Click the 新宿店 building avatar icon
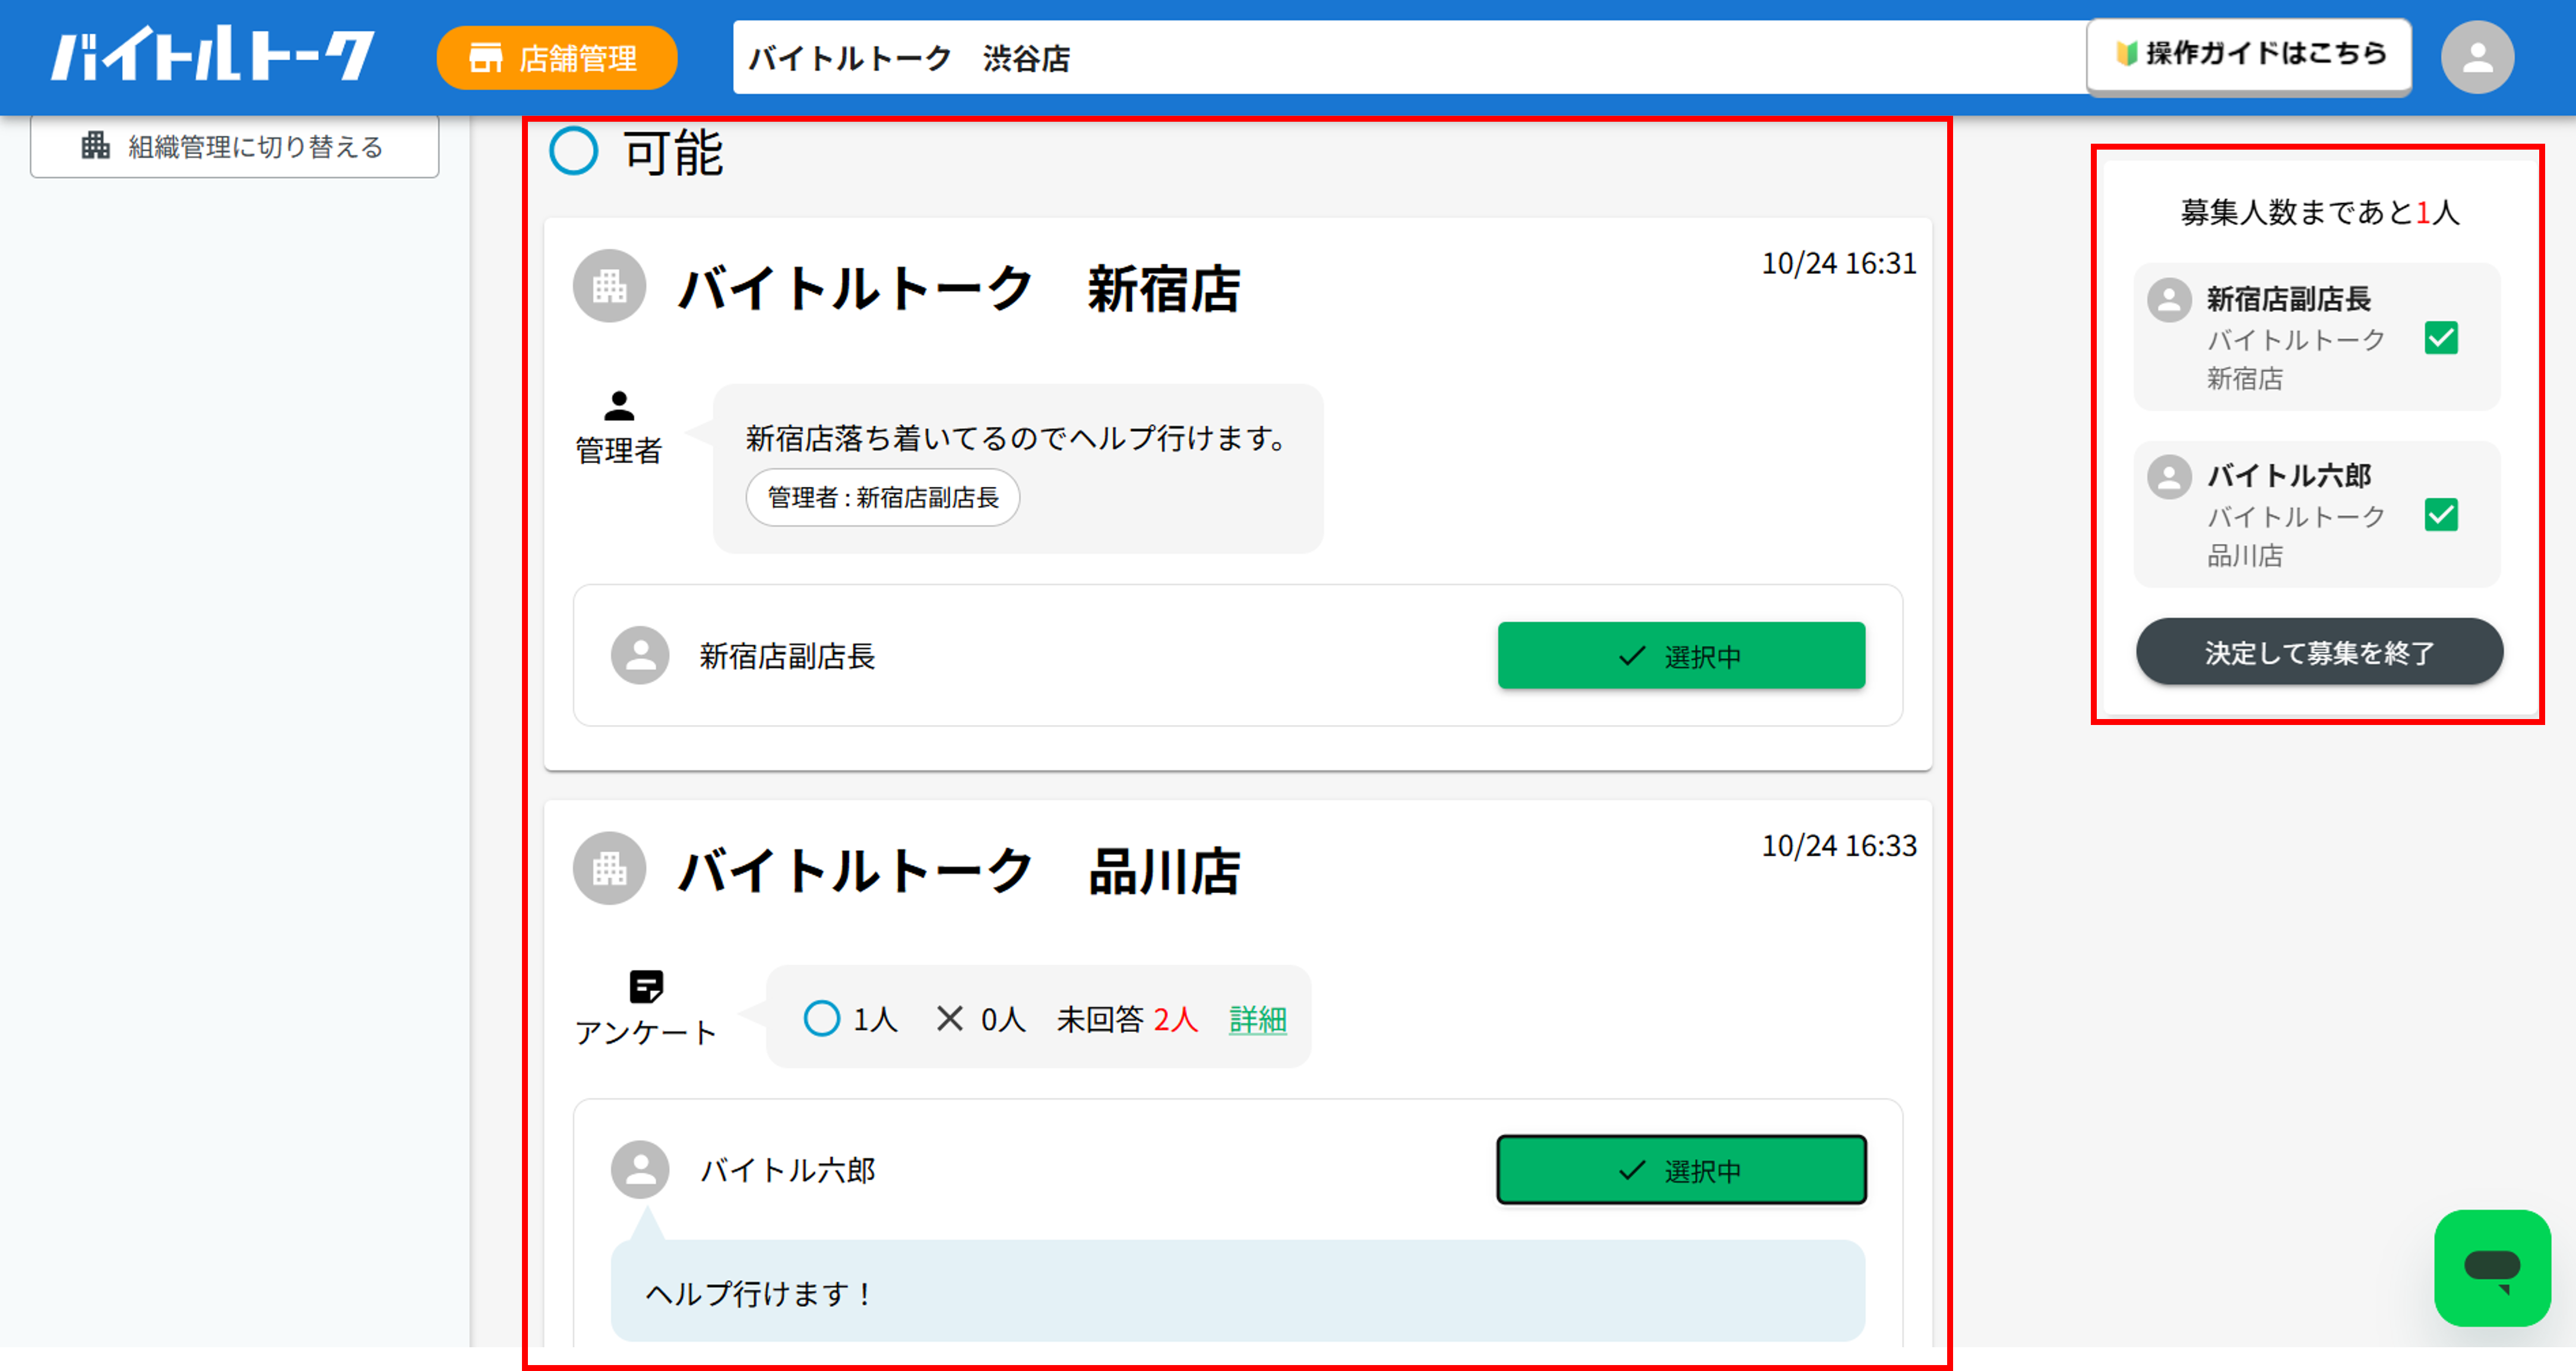This screenshot has height=1371, width=2576. pyautogui.click(x=609, y=286)
